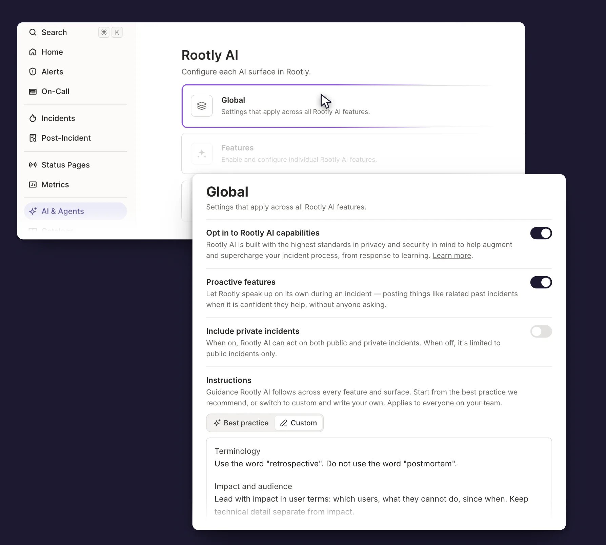Viewport: 606px width, 545px height.
Task: Click 'Lead with impact in user terms' line
Action: tap(371, 499)
